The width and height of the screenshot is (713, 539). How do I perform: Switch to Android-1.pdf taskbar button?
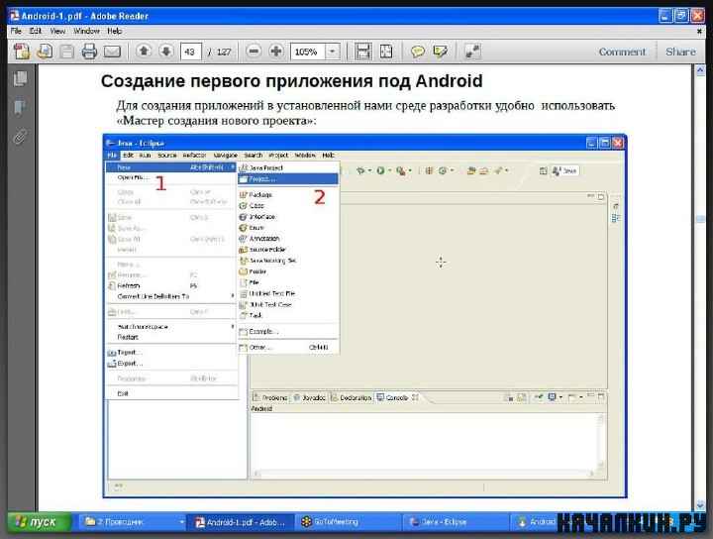[x=241, y=522]
